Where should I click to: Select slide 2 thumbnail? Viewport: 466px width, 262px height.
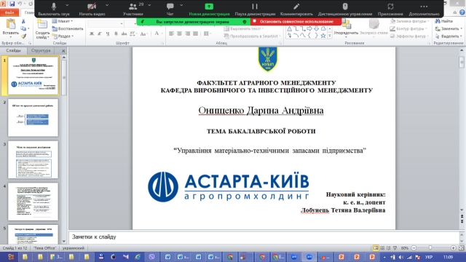coord(33,118)
